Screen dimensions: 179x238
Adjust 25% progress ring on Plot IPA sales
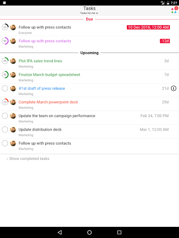pos(5,61)
